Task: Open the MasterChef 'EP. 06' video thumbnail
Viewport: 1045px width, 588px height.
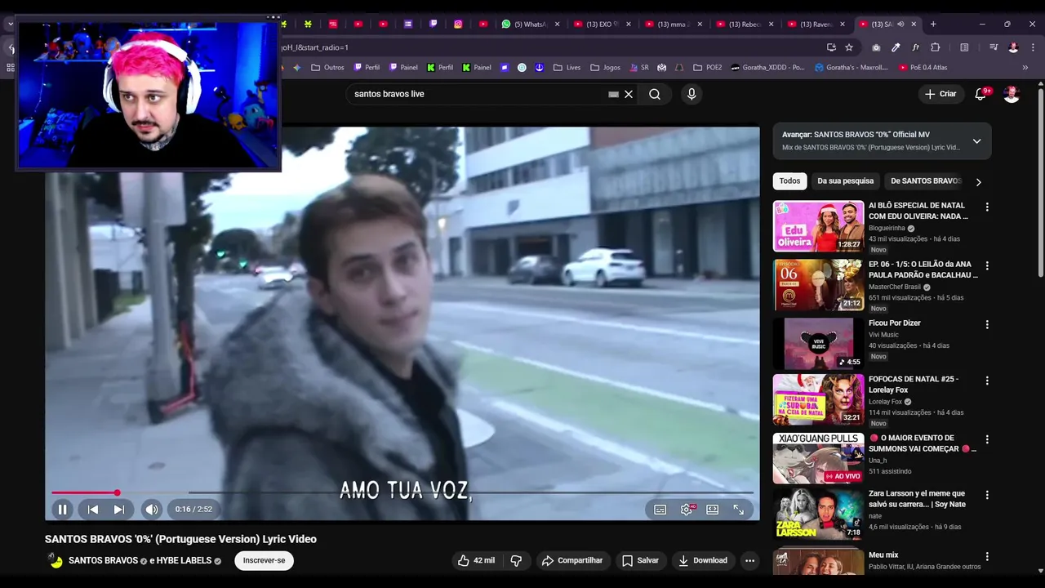Action: 818,285
